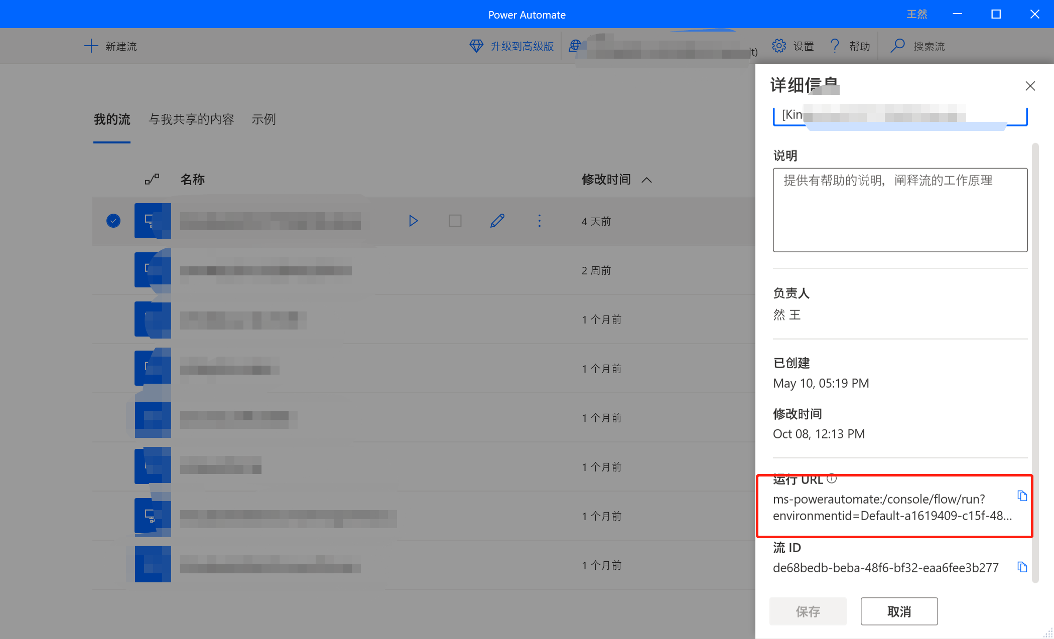Click the desktop flow icon of the 4 天前 row

(x=153, y=221)
